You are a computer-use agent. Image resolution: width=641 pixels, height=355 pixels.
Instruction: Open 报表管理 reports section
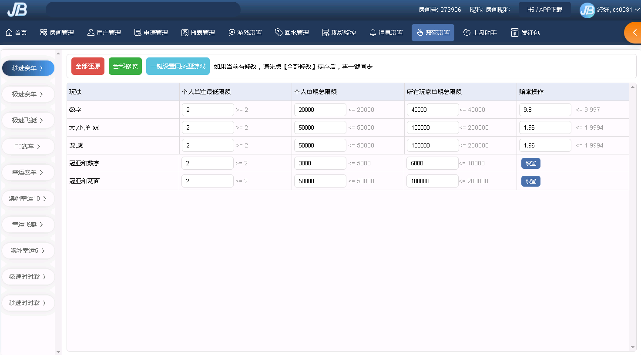coord(198,33)
